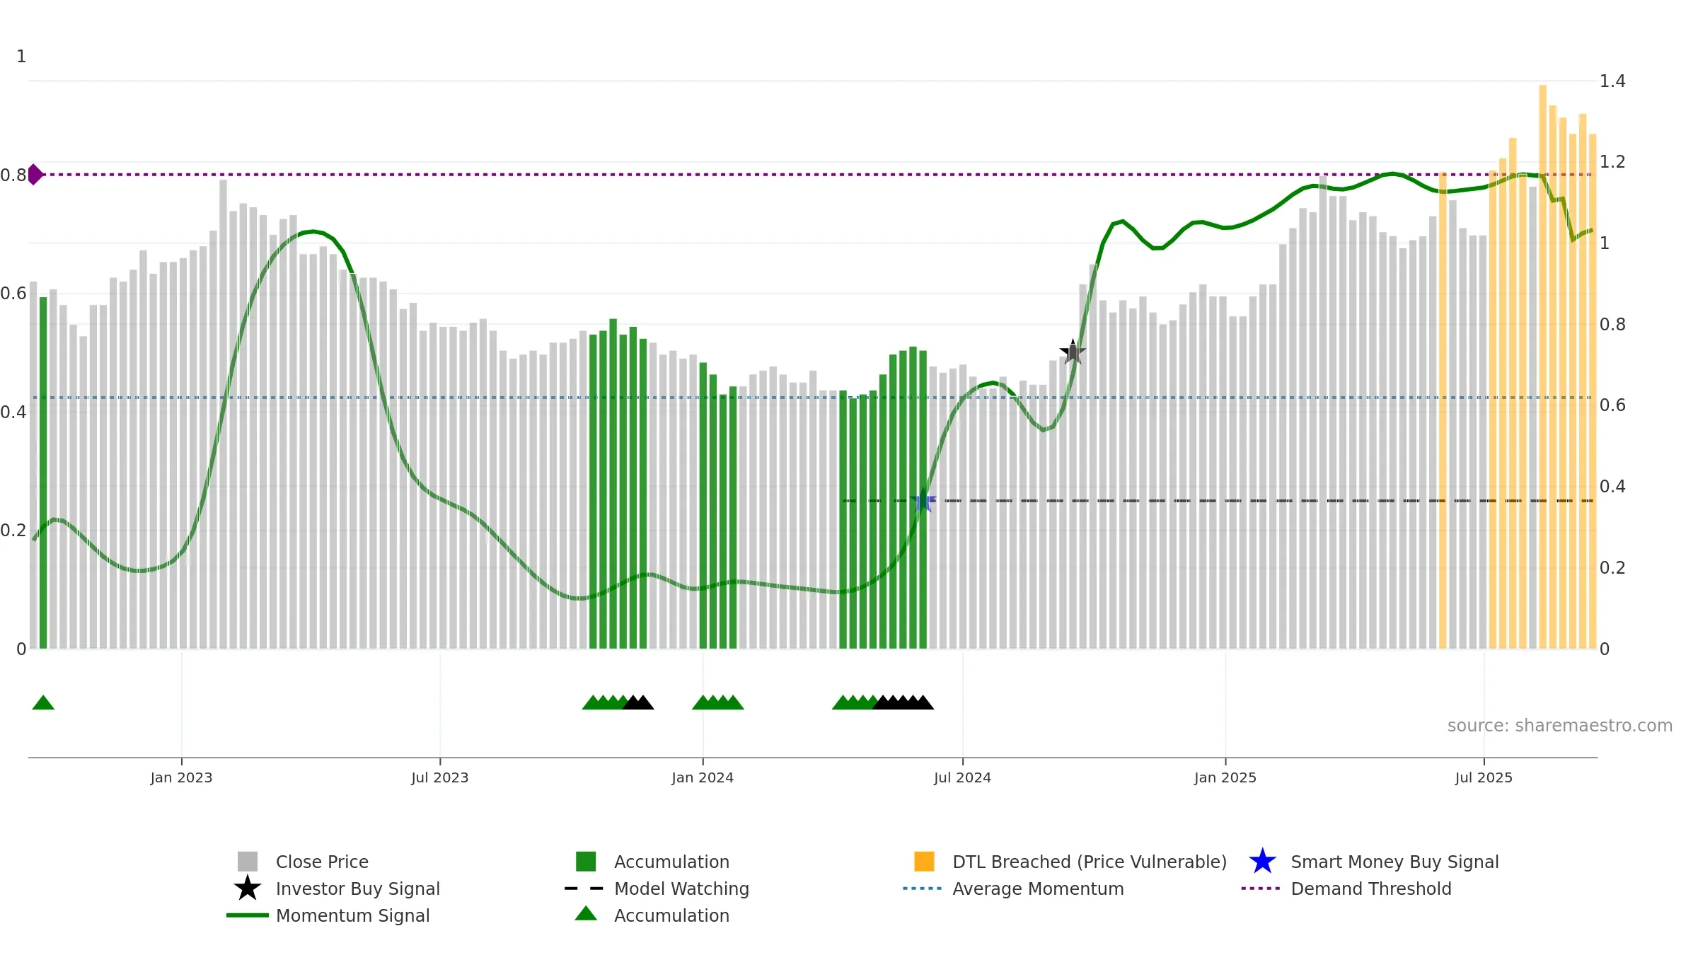Image resolution: width=1698 pixels, height=955 pixels.
Task: Click the Jan 2024 axis label
Action: tap(703, 777)
